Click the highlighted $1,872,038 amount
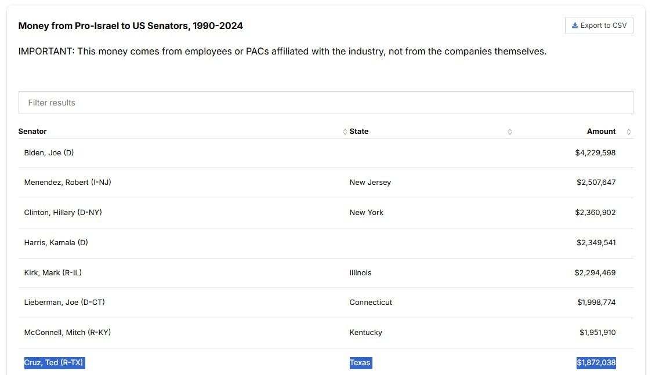Image resolution: width=652 pixels, height=375 pixels. 596,363
